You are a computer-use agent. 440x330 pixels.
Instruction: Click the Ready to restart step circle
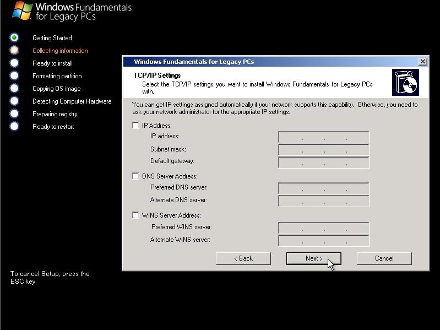14,126
